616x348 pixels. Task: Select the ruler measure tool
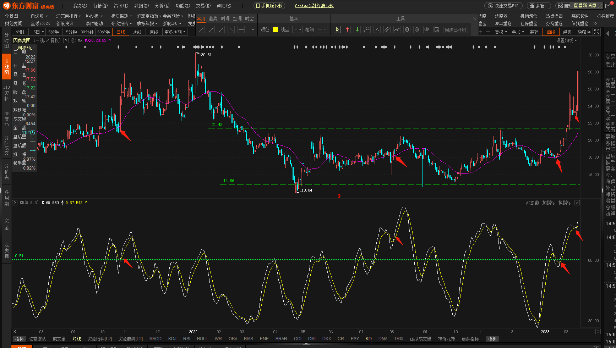[x=387, y=29]
